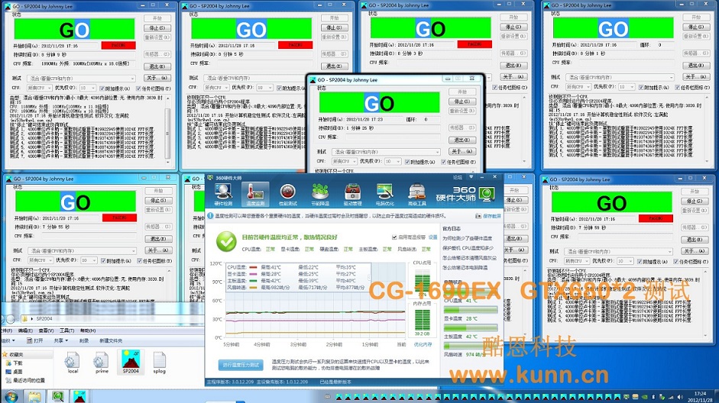Click Explorer's forward navigation arrow

(x=11, y=319)
